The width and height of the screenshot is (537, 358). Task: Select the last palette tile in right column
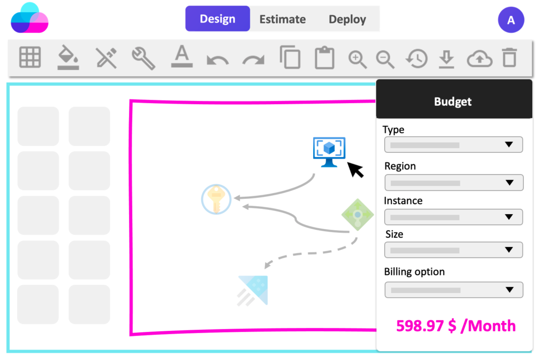tap(89, 304)
